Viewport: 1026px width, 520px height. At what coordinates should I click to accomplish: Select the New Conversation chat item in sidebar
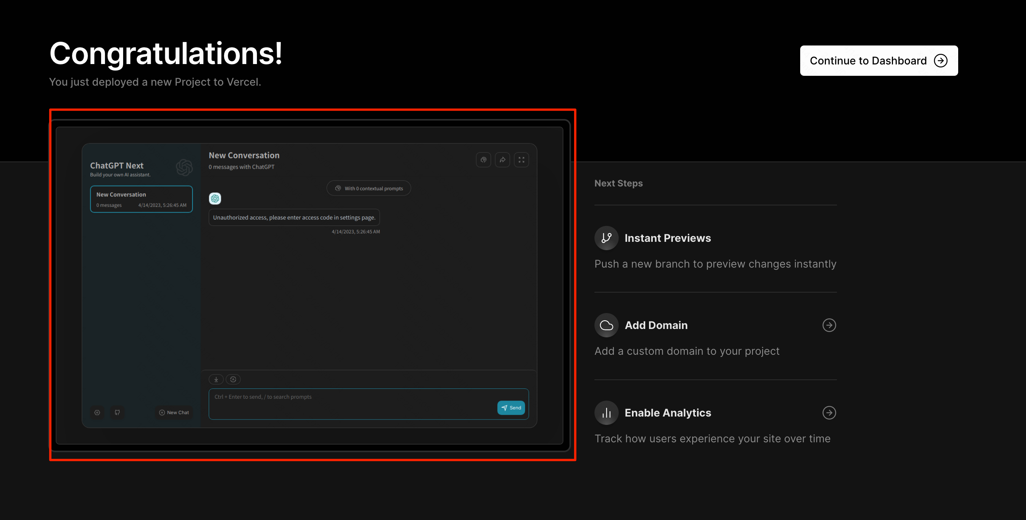pyautogui.click(x=141, y=199)
